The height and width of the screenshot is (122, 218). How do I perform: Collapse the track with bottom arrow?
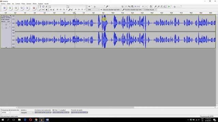pos(6,47)
